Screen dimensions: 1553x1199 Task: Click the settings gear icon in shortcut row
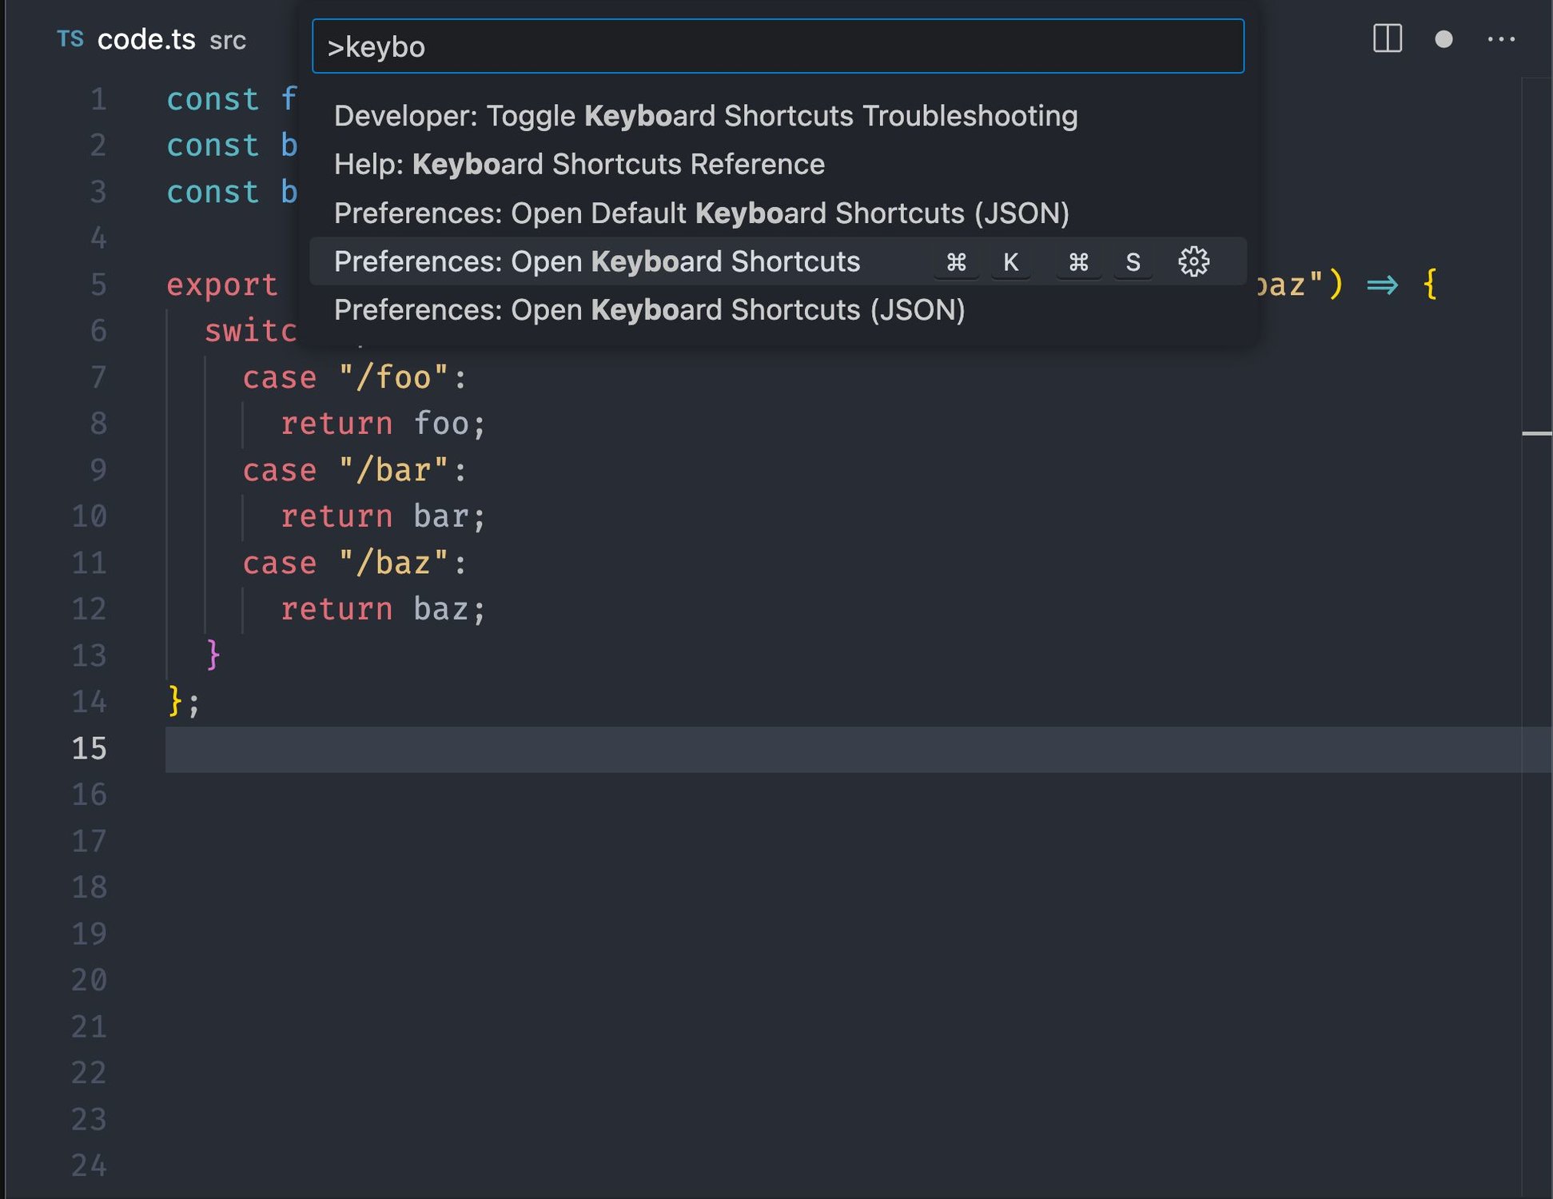pos(1192,261)
